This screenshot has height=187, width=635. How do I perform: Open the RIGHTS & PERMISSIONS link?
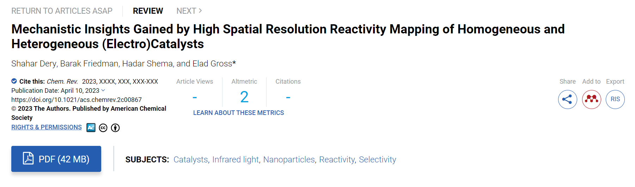click(x=47, y=127)
